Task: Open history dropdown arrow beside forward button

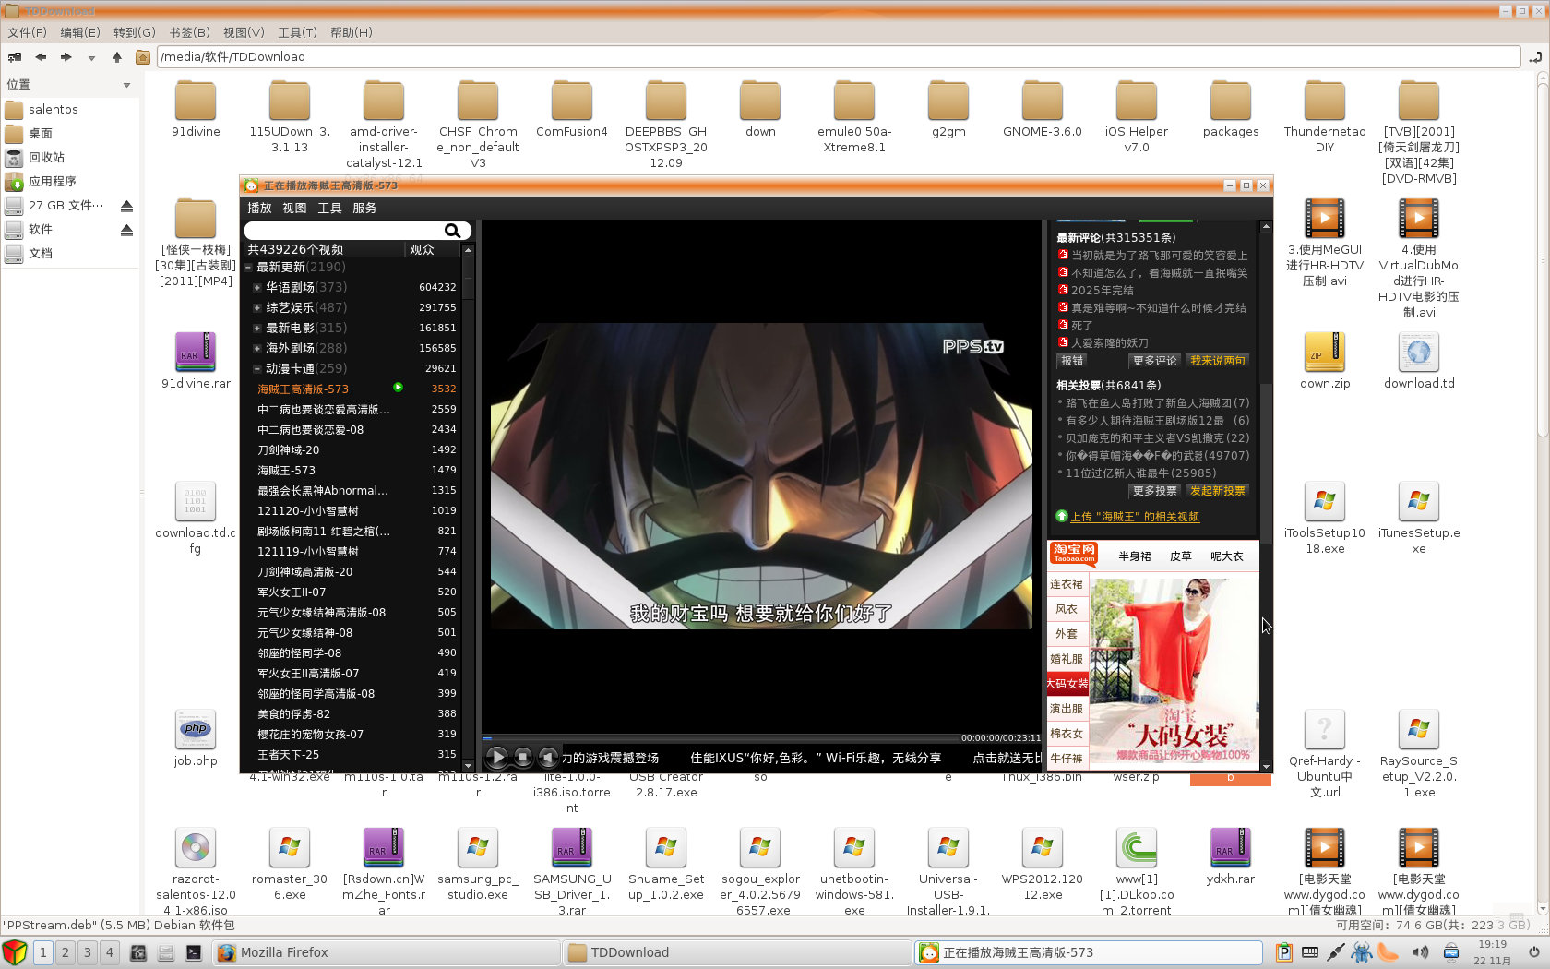Action: tap(91, 57)
